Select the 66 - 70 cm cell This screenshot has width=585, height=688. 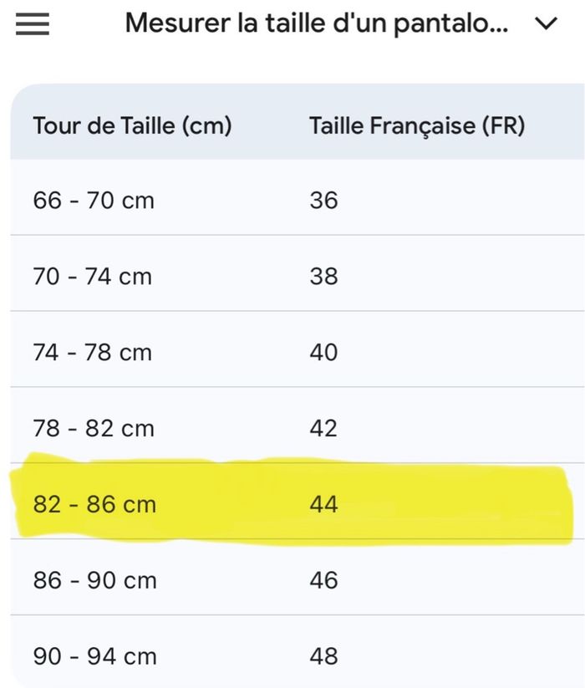[x=94, y=201]
